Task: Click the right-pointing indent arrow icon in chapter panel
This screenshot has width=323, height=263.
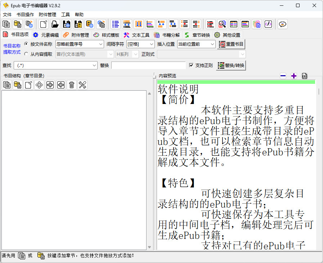Action: tap(50, 85)
